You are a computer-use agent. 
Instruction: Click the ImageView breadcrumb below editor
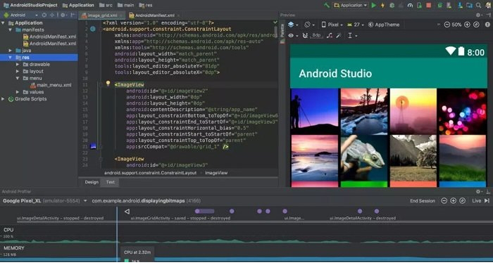click(216, 173)
